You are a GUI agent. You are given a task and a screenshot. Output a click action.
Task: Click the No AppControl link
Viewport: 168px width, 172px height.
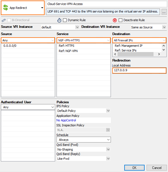point(66,120)
